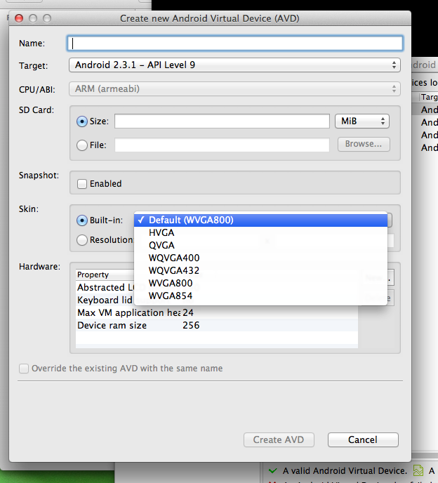Select the Device ram size row
438x483 pixels.
(217, 325)
